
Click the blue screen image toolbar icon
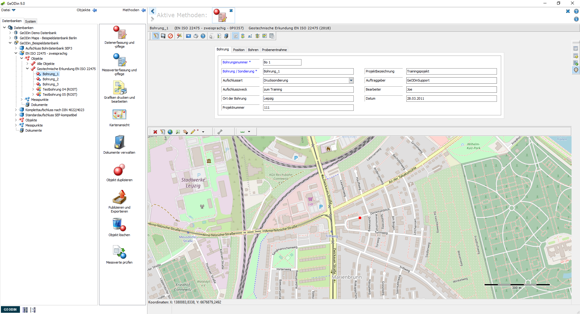click(188, 36)
